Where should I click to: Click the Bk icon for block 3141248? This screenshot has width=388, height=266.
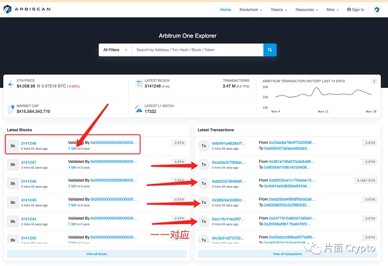click(12, 145)
